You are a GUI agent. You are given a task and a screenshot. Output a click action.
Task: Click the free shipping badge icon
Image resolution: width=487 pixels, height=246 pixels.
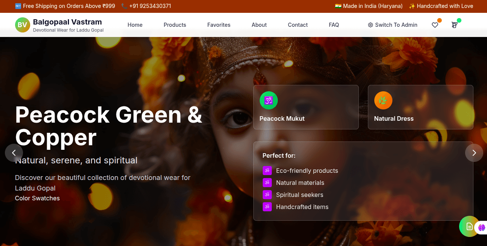pos(18,6)
